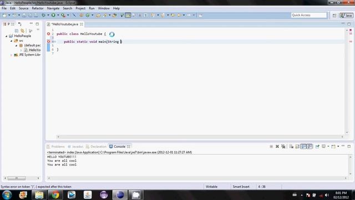Viewport: 355px width, 200px height.
Task: Open the Debug button dropdown arrow
Action: [48, 15]
